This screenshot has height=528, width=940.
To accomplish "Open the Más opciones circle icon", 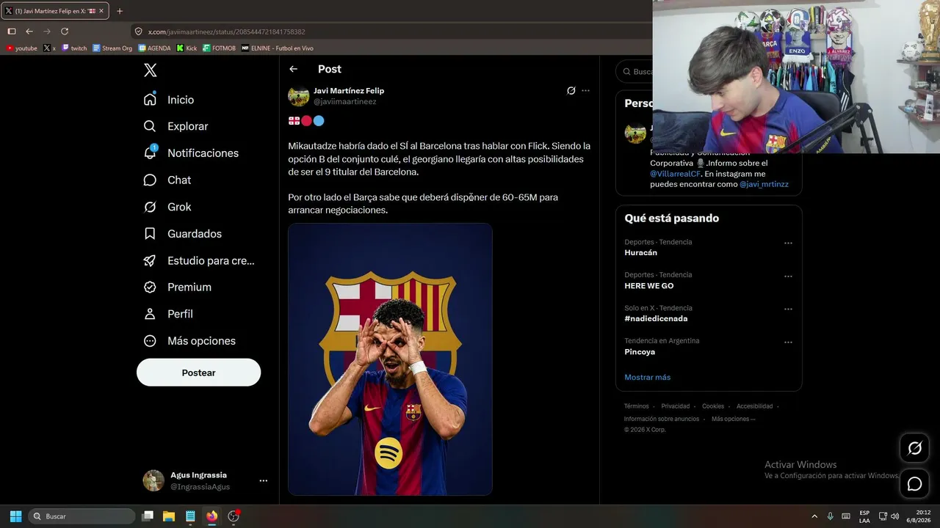I will 150,341.
